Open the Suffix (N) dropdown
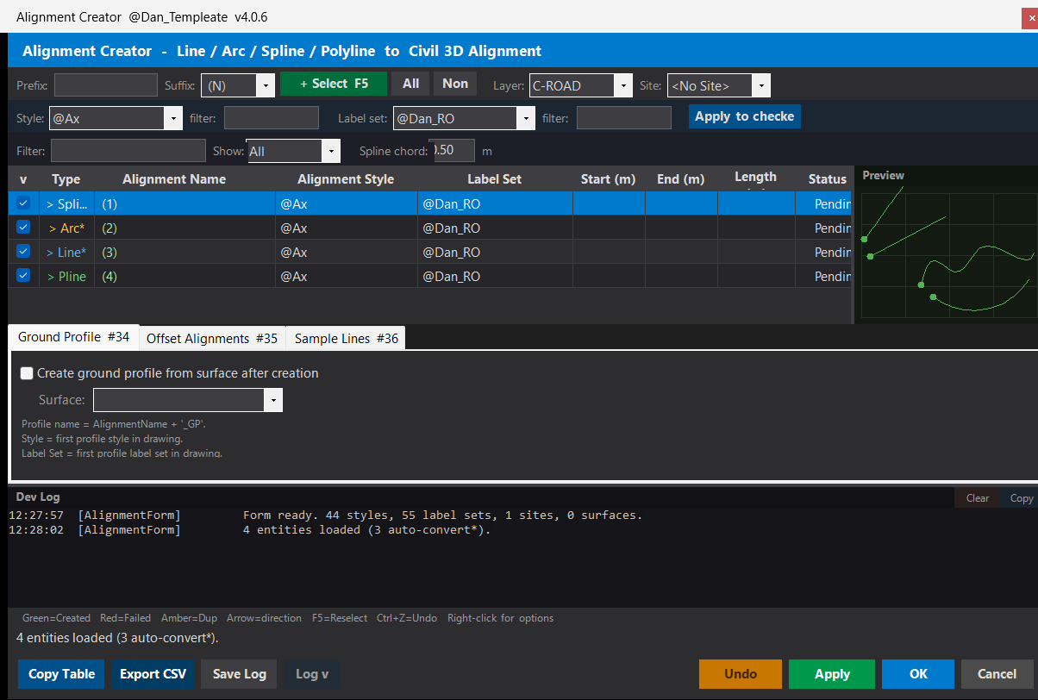The image size is (1038, 700). point(238,85)
